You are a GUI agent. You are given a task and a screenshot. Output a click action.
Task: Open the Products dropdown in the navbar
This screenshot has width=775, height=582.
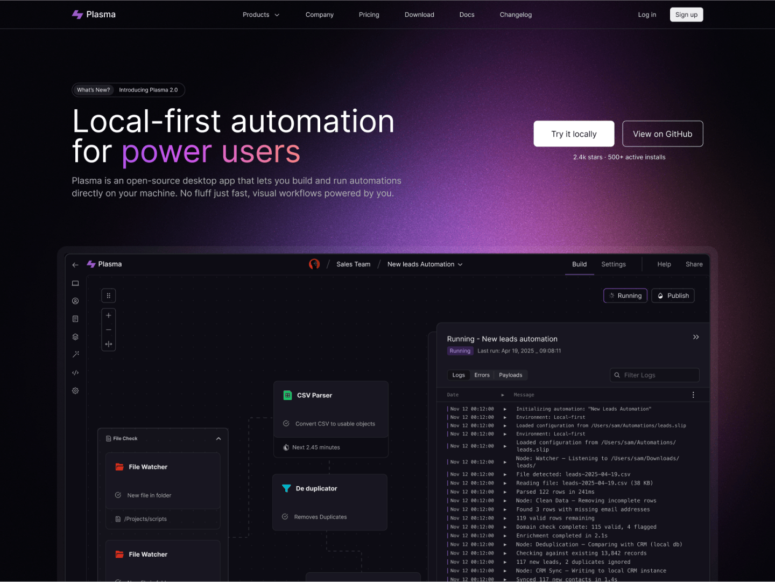click(260, 15)
